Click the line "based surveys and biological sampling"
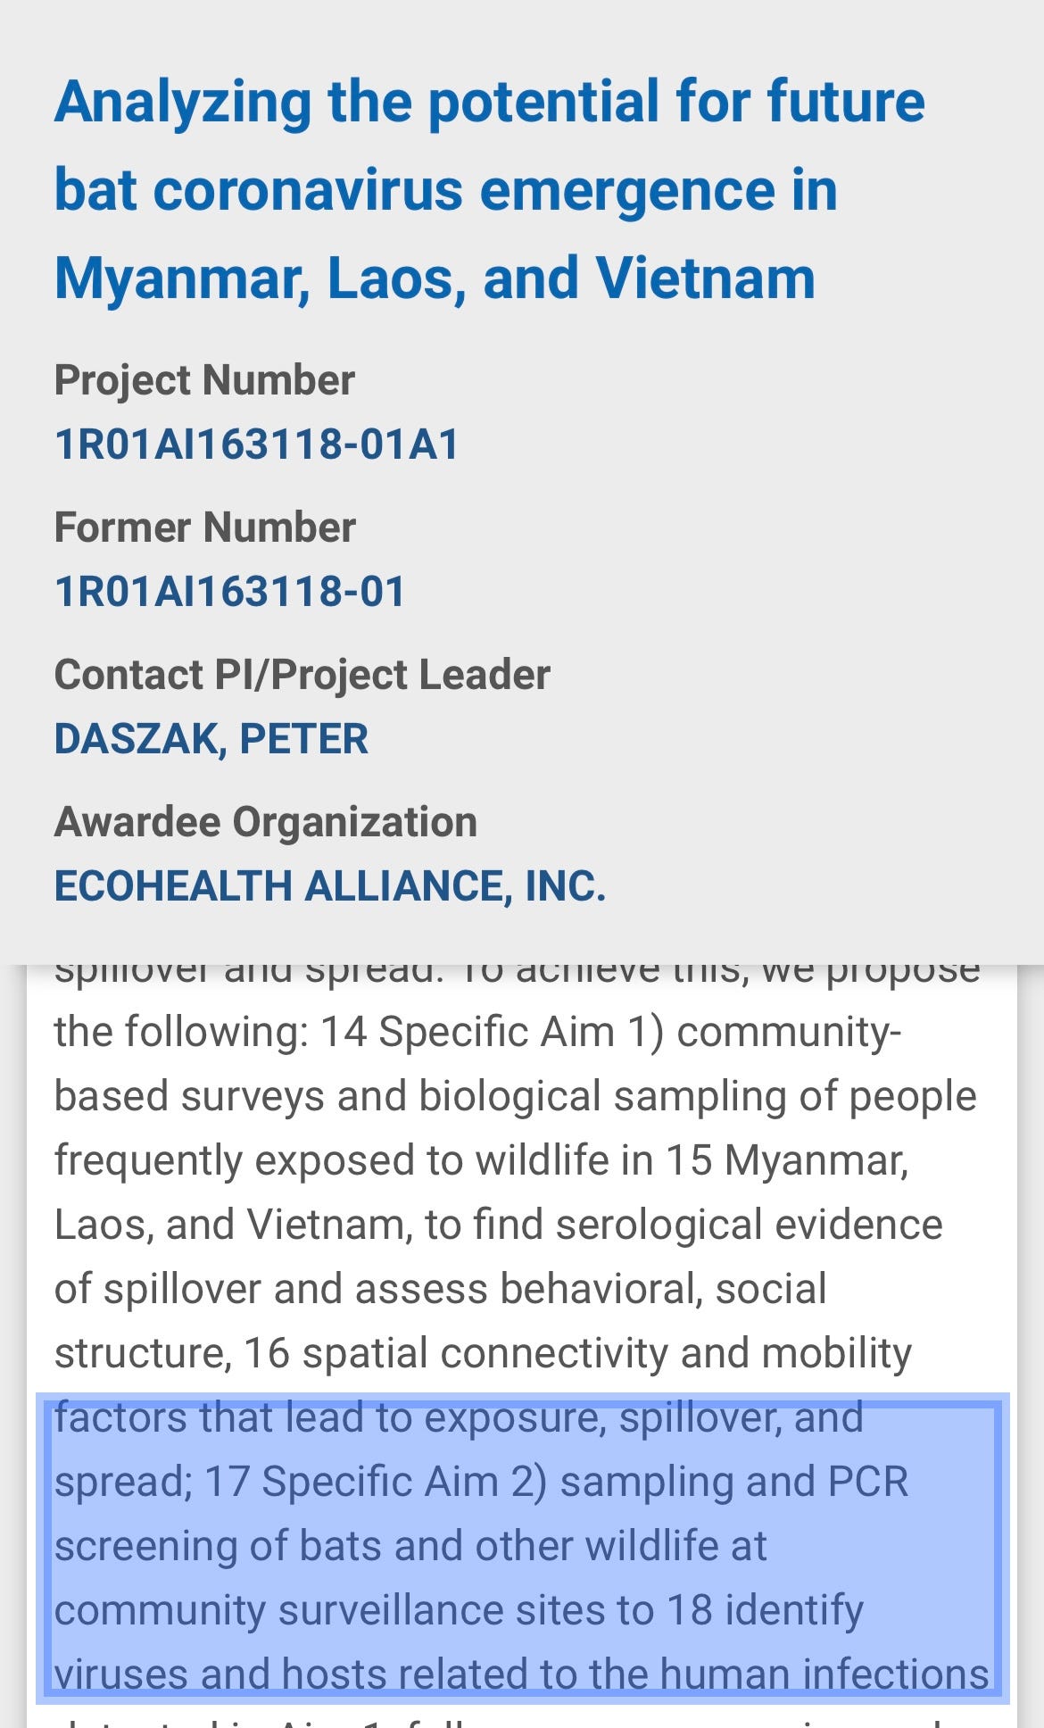 515,1097
